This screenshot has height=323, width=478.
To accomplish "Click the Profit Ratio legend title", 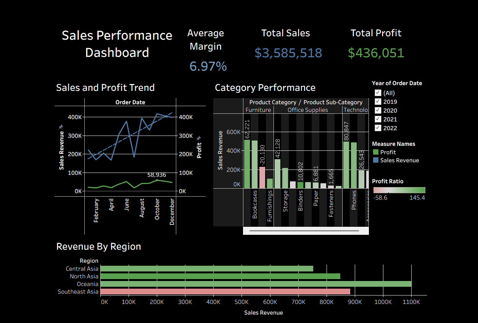I will [x=388, y=181].
